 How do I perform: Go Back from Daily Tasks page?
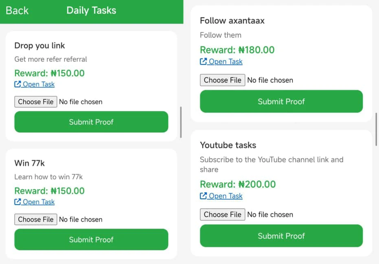pyautogui.click(x=17, y=11)
